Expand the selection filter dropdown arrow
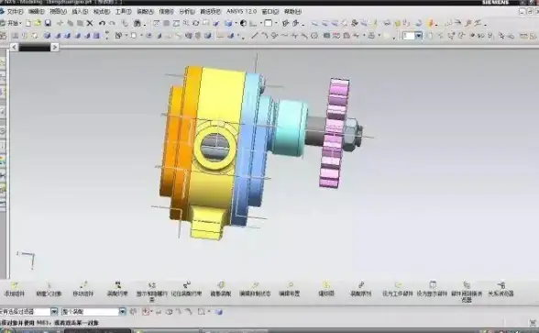 (x=54, y=312)
